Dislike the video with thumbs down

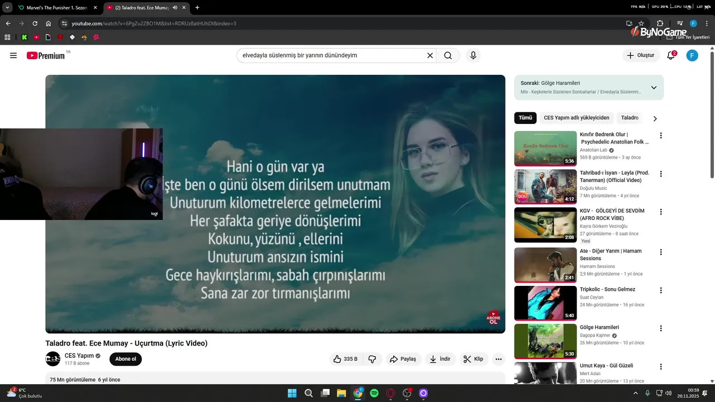tap(373, 359)
